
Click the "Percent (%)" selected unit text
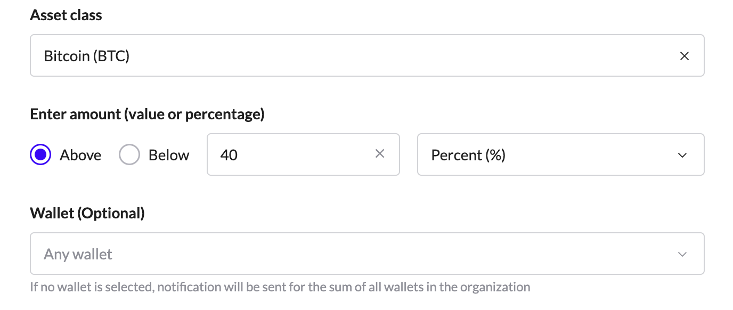(468, 155)
